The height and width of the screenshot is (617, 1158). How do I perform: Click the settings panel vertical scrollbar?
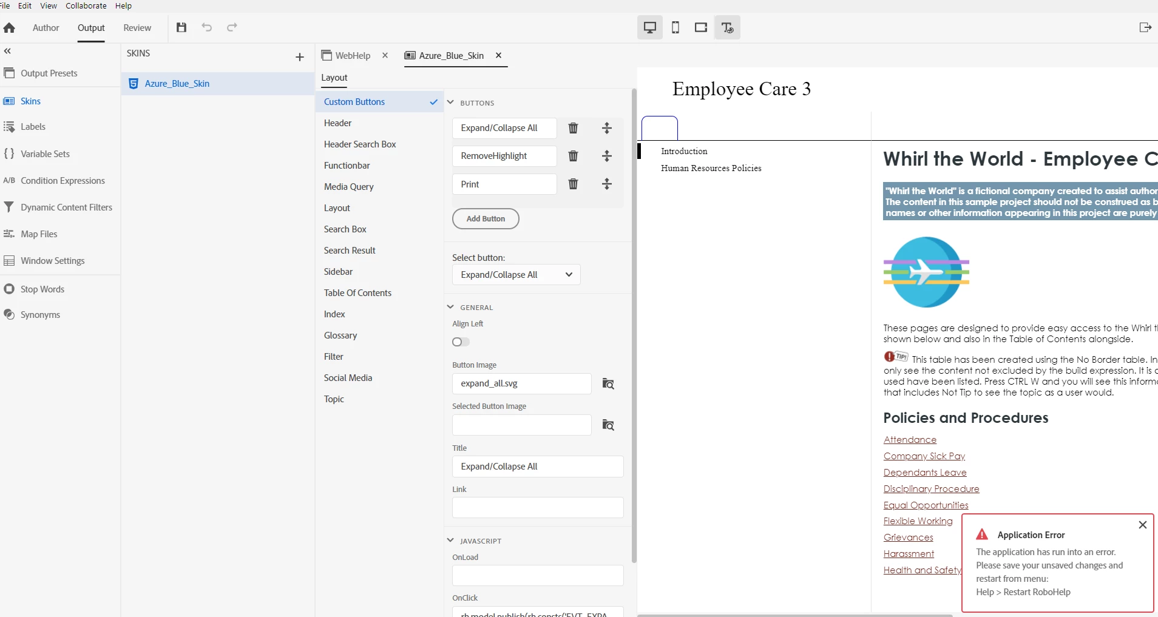click(x=634, y=326)
